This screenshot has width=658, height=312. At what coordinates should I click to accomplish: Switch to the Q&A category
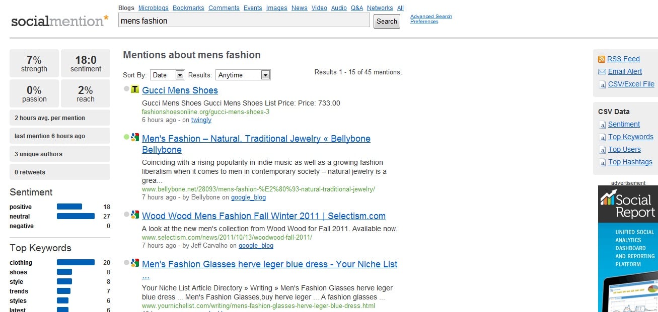(x=357, y=8)
